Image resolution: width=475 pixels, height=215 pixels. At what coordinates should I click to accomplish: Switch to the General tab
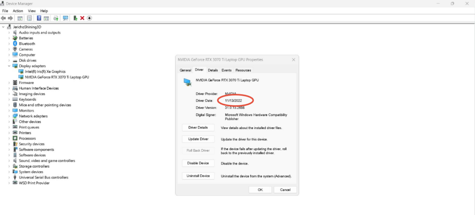[185, 70]
